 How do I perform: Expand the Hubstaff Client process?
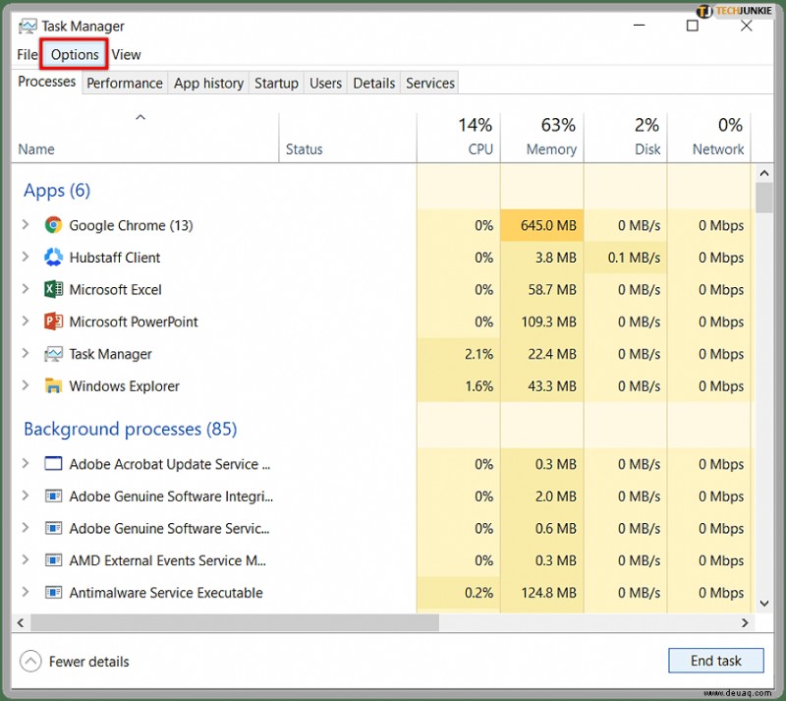pyautogui.click(x=26, y=257)
